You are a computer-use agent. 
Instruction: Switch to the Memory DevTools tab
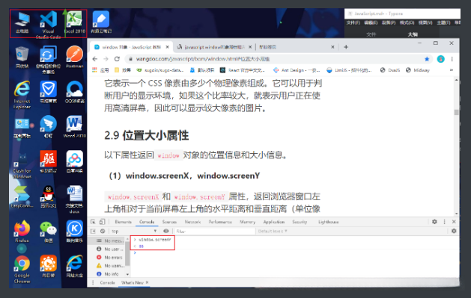click(x=248, y=222)
